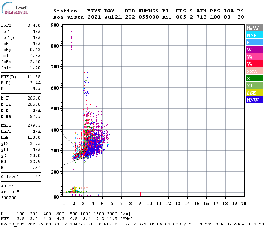The image size is (265, 227).
Task: Click the magenta echo trace above 800 km
Action: (72, 40)
